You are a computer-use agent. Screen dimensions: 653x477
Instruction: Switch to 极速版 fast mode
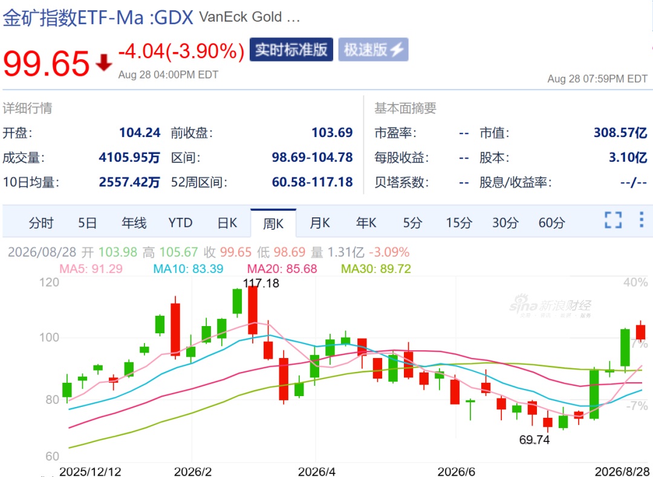[x=373, y=50]
